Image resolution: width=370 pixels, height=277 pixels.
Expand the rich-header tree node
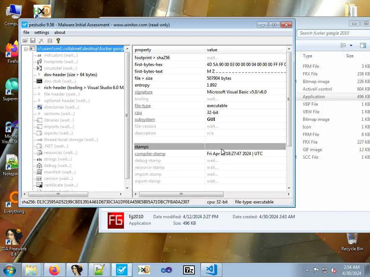(x=39, y=88)
